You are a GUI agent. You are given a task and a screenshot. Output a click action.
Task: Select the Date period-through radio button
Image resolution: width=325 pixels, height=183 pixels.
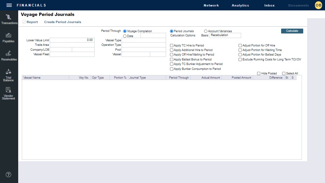coord(125,36)
